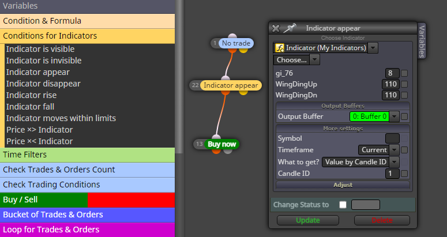This screenshot has width=447, height=237.
Task: Choose Indicator disappear condition
Action: [43, 84]
